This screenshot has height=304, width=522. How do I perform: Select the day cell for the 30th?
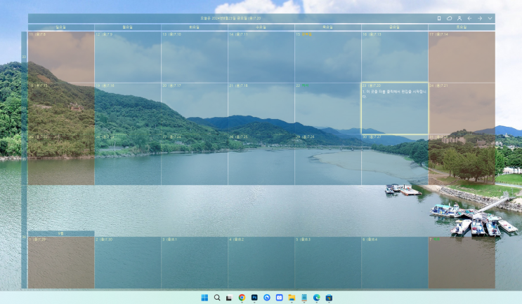click(395, 160)
